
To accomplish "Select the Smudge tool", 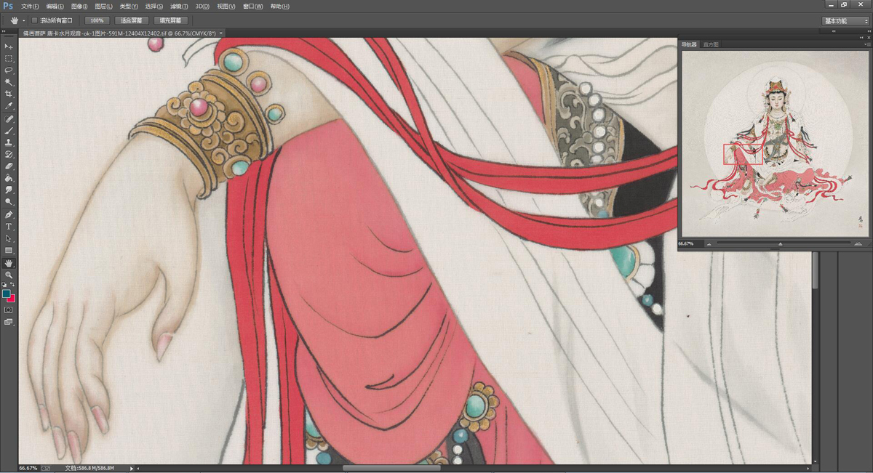I will (x=9, y=190).
